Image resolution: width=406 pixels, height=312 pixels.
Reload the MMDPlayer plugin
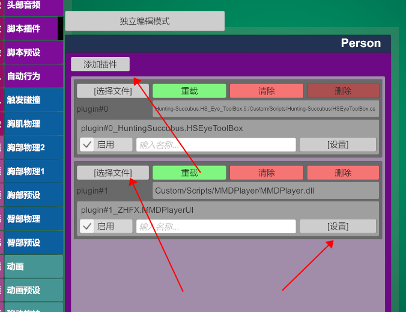pyautogui.click(x=189, y=173)
